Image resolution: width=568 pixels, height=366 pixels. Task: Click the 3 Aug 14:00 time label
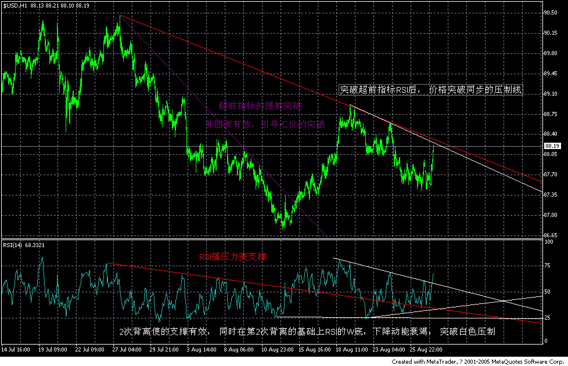click(202, 350)
